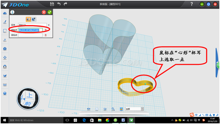
Task: Select the basic solid cube tool
Action: pyautogui.click(x=5, y=49)
